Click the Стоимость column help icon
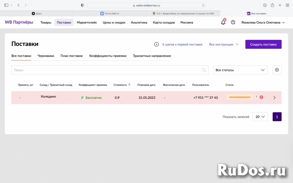This screenshot has width=293, height=183. [x=129, y=85]
